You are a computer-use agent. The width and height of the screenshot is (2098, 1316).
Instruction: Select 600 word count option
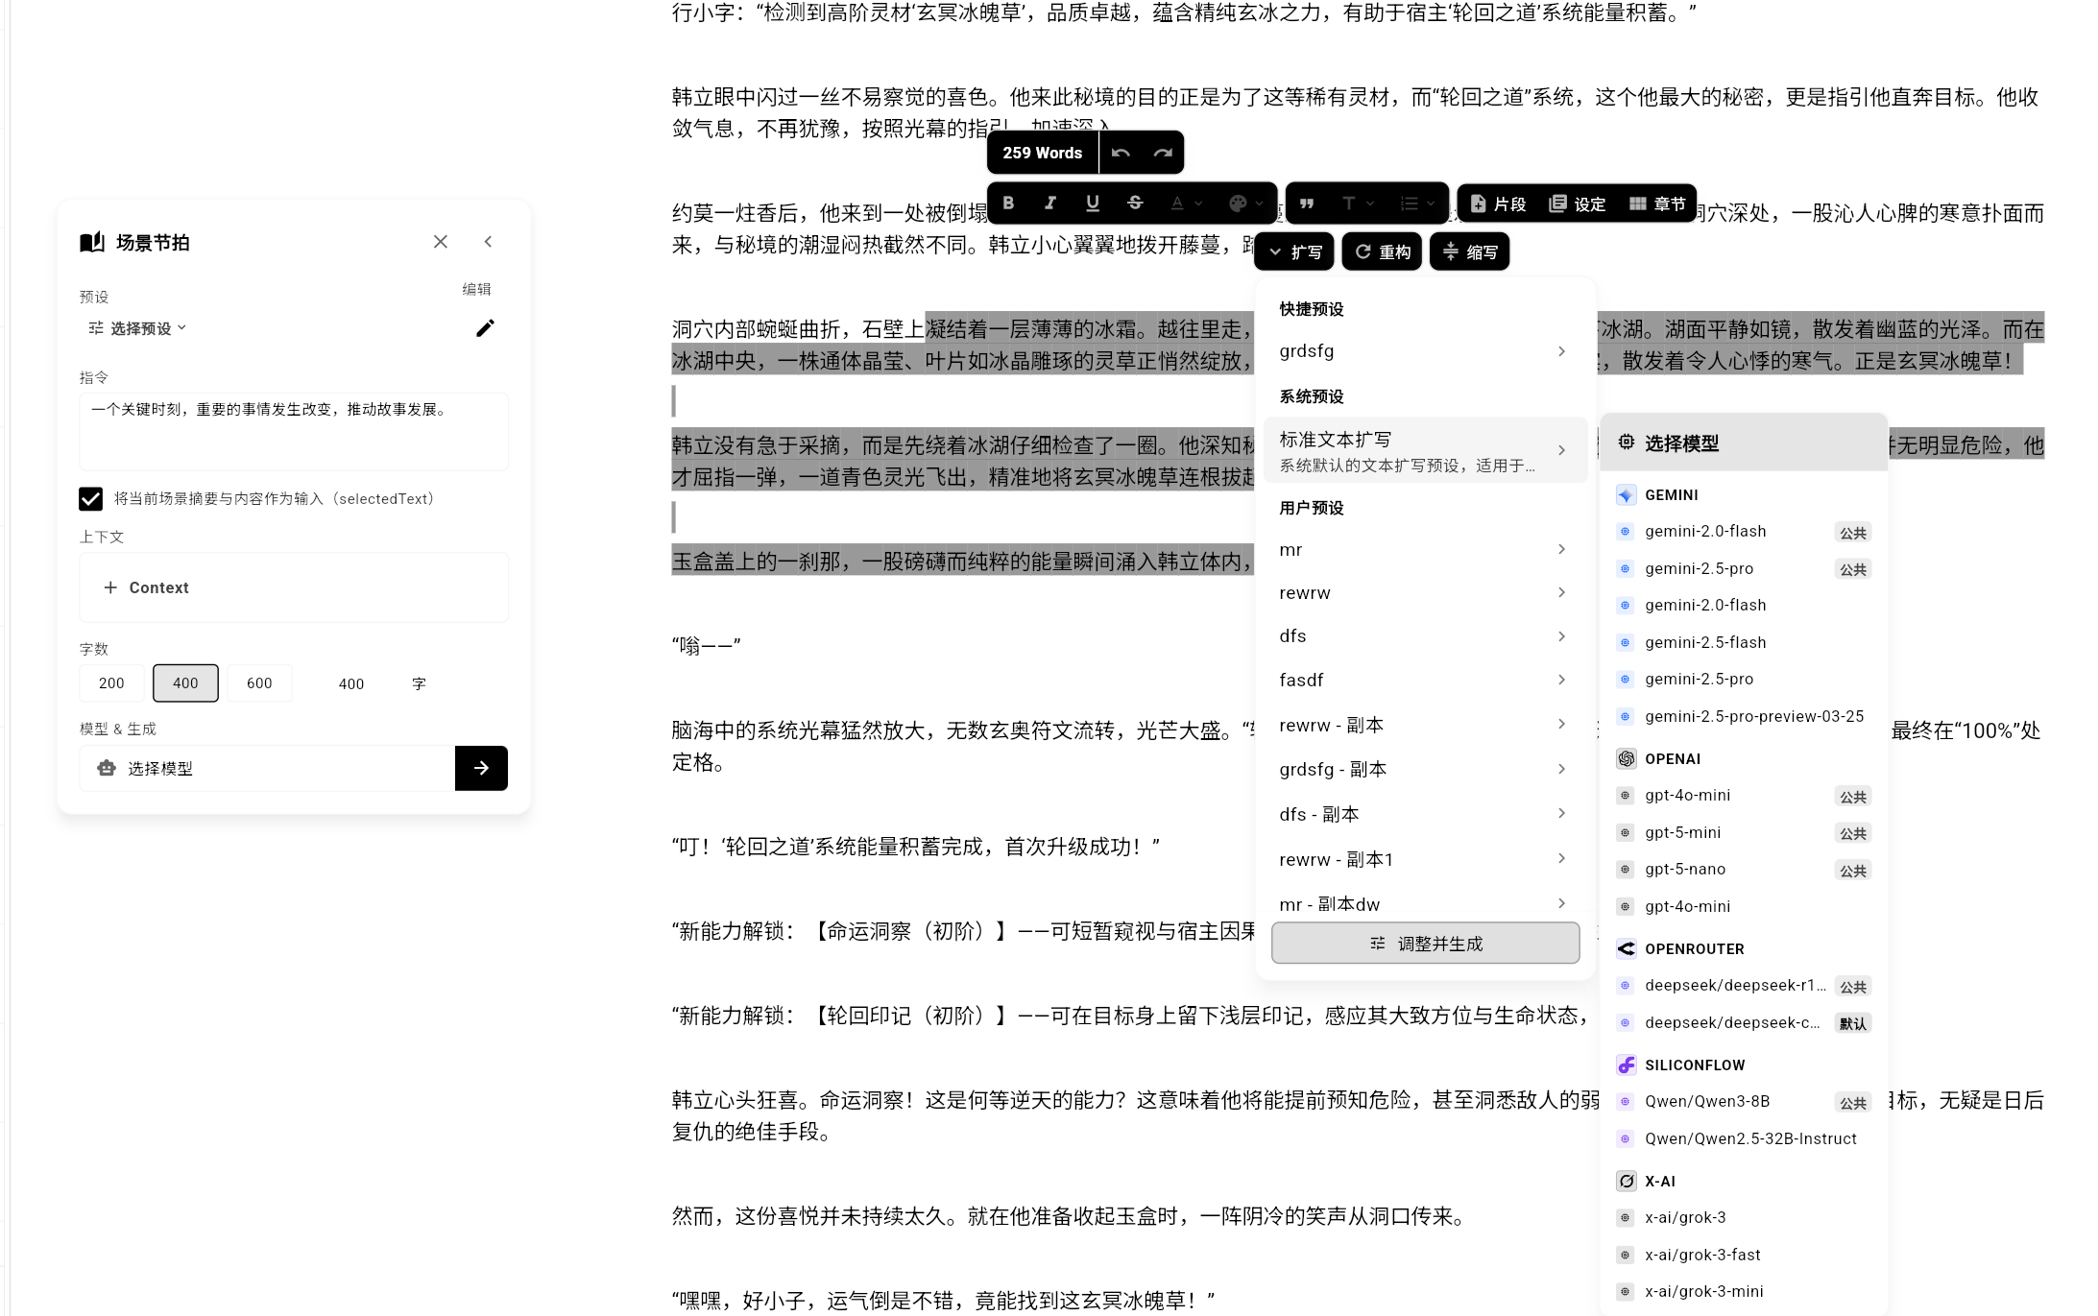pos(259,683)
